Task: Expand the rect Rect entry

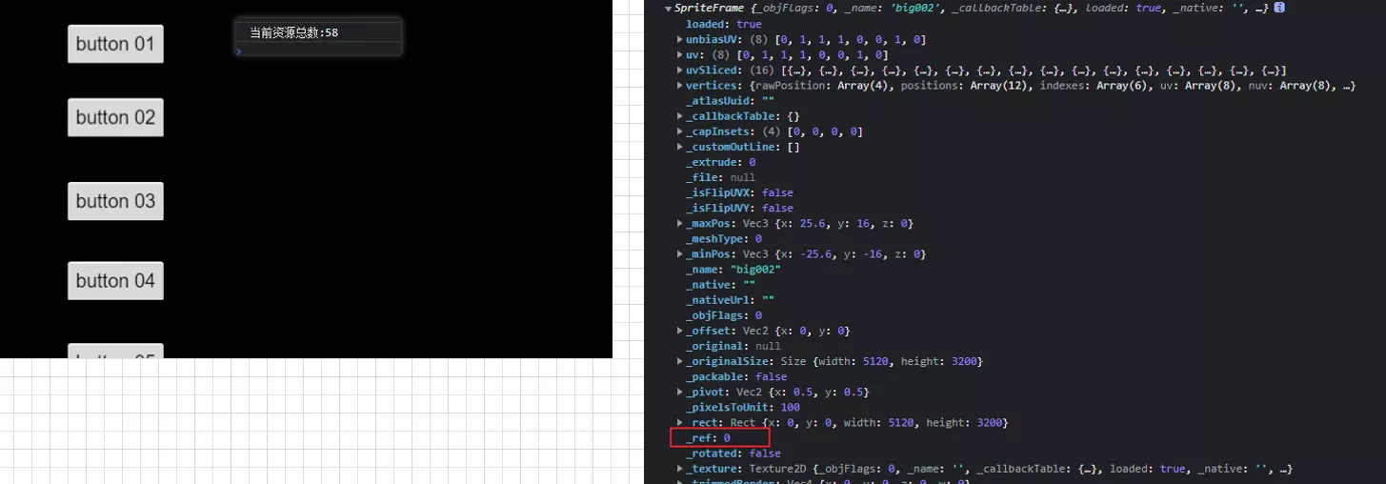Action: tap(680, 422)
